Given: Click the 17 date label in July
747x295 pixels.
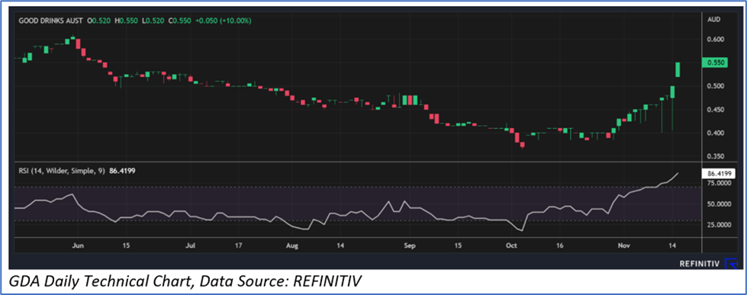Looking at the screenshot, I should pos(238,245).
